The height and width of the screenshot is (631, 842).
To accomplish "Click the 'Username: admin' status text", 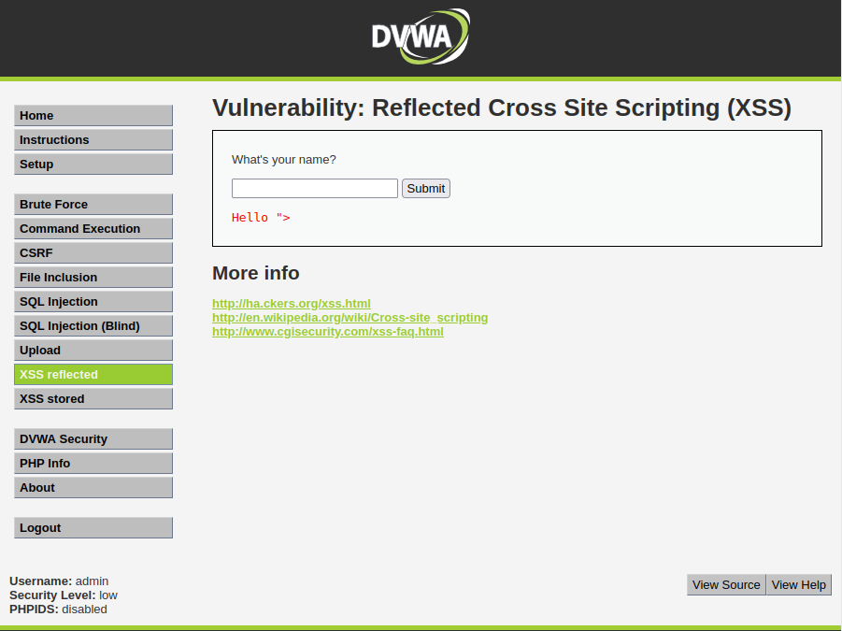I will [59, 581].
